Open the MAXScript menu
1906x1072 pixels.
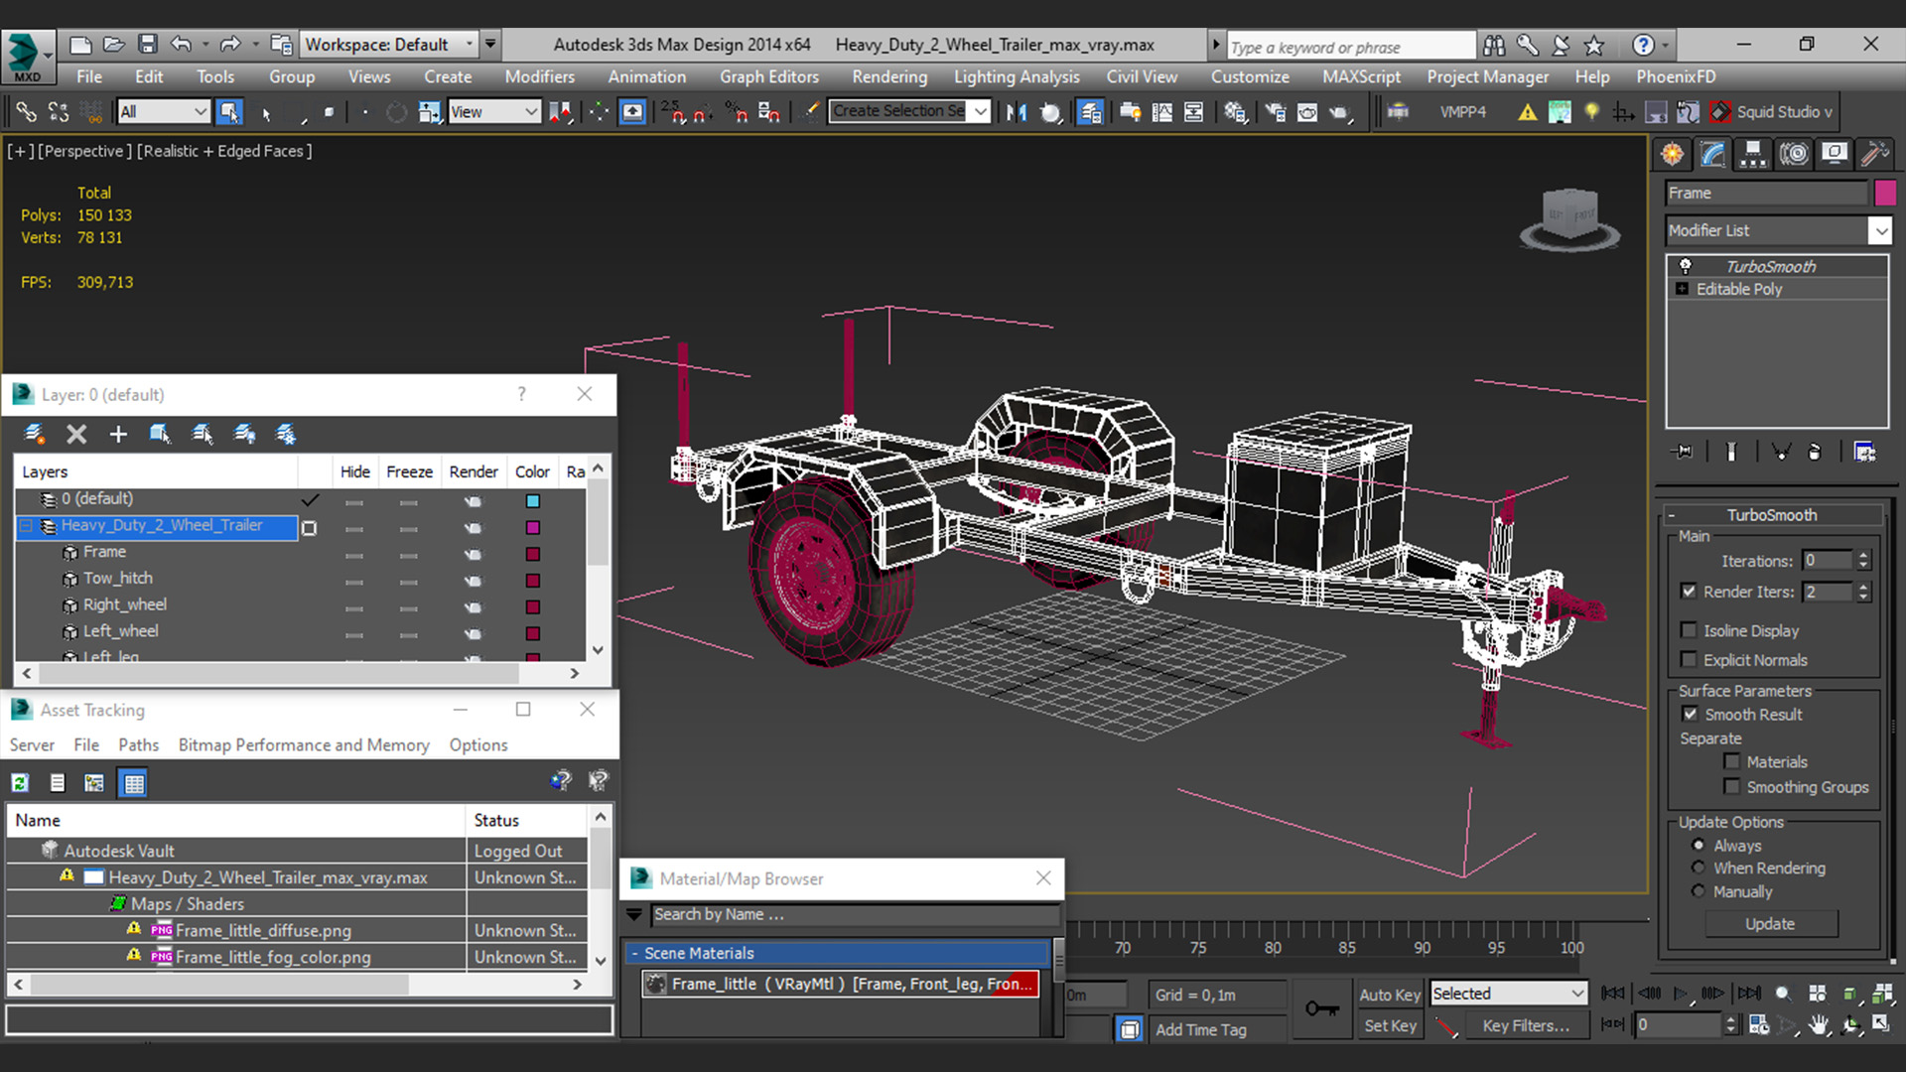pyautogui.click(x=1361, y=76)
